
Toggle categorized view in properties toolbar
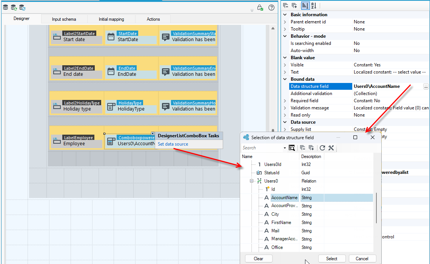click(305, 6)
